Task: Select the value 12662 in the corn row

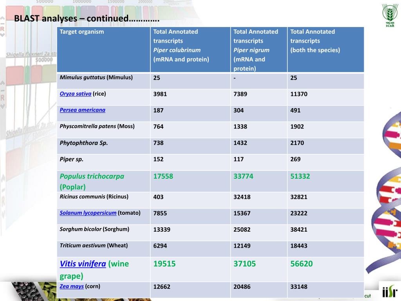Action: click(162, 287)
